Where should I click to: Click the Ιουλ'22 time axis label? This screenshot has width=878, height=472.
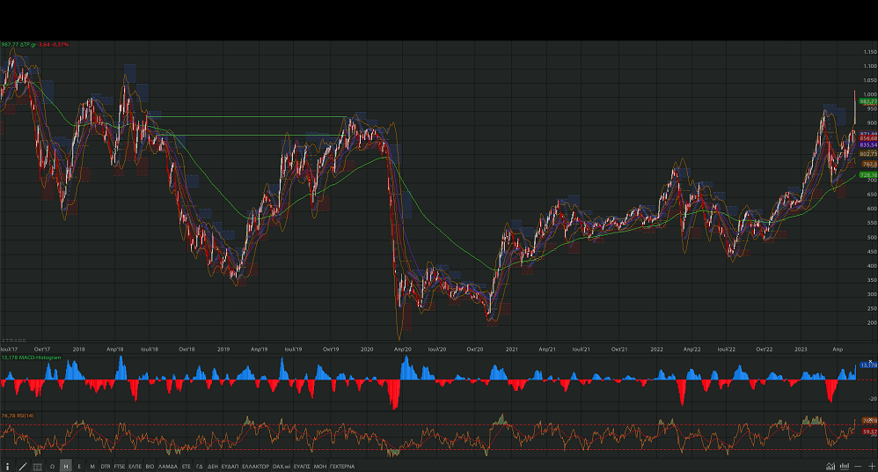(x=727, y=350)
